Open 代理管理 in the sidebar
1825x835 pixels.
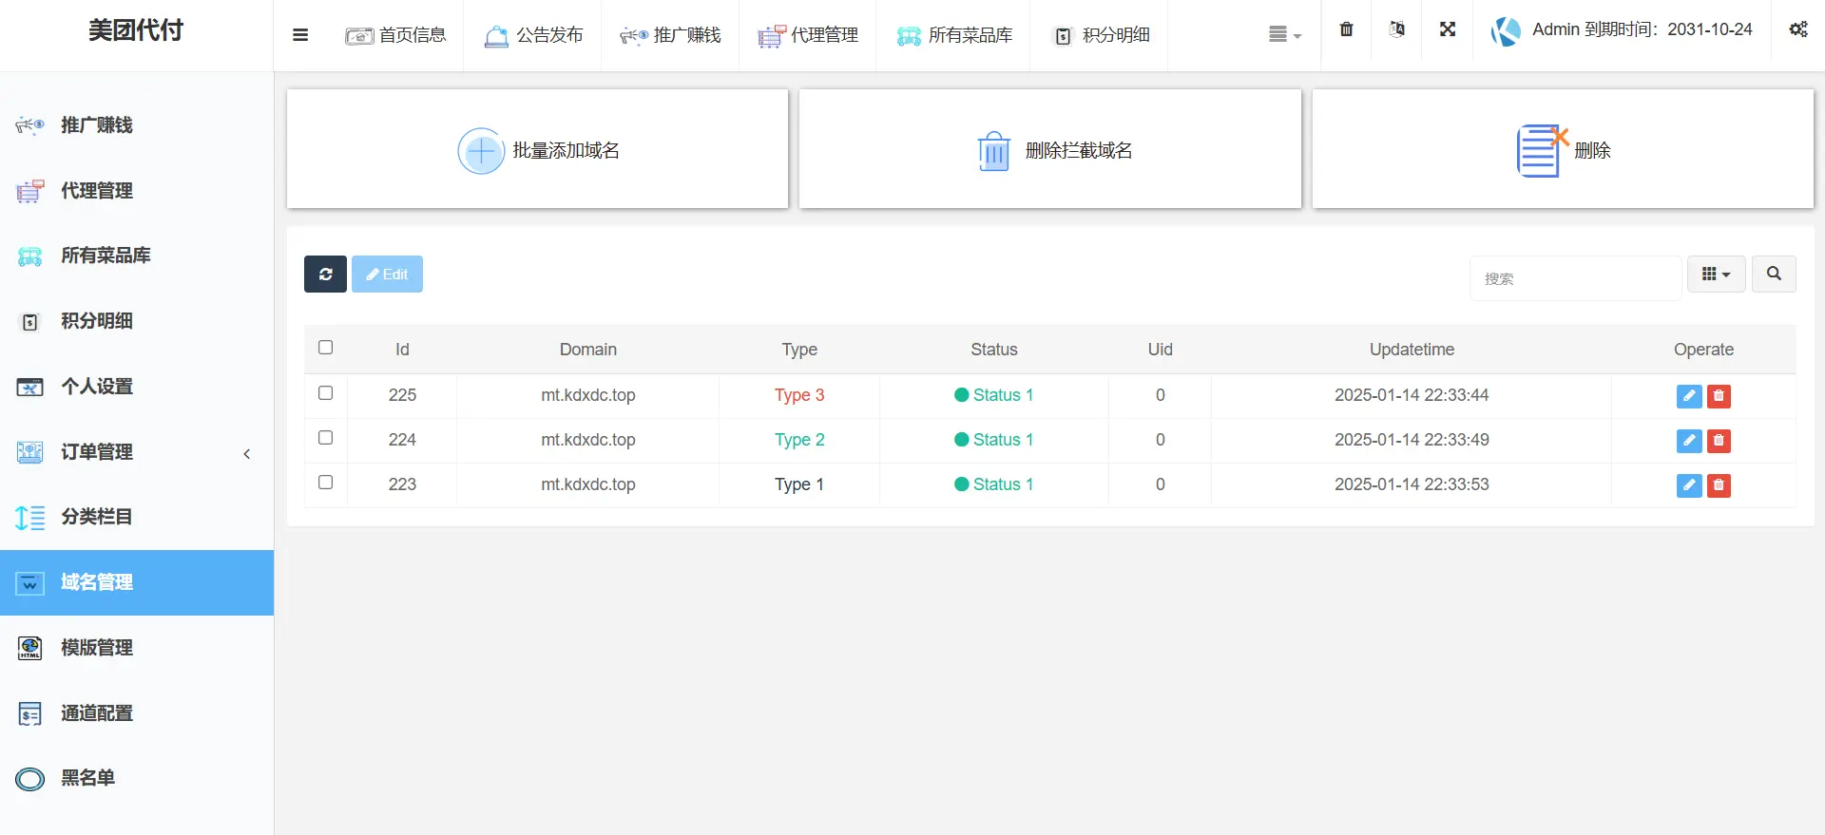137,191
